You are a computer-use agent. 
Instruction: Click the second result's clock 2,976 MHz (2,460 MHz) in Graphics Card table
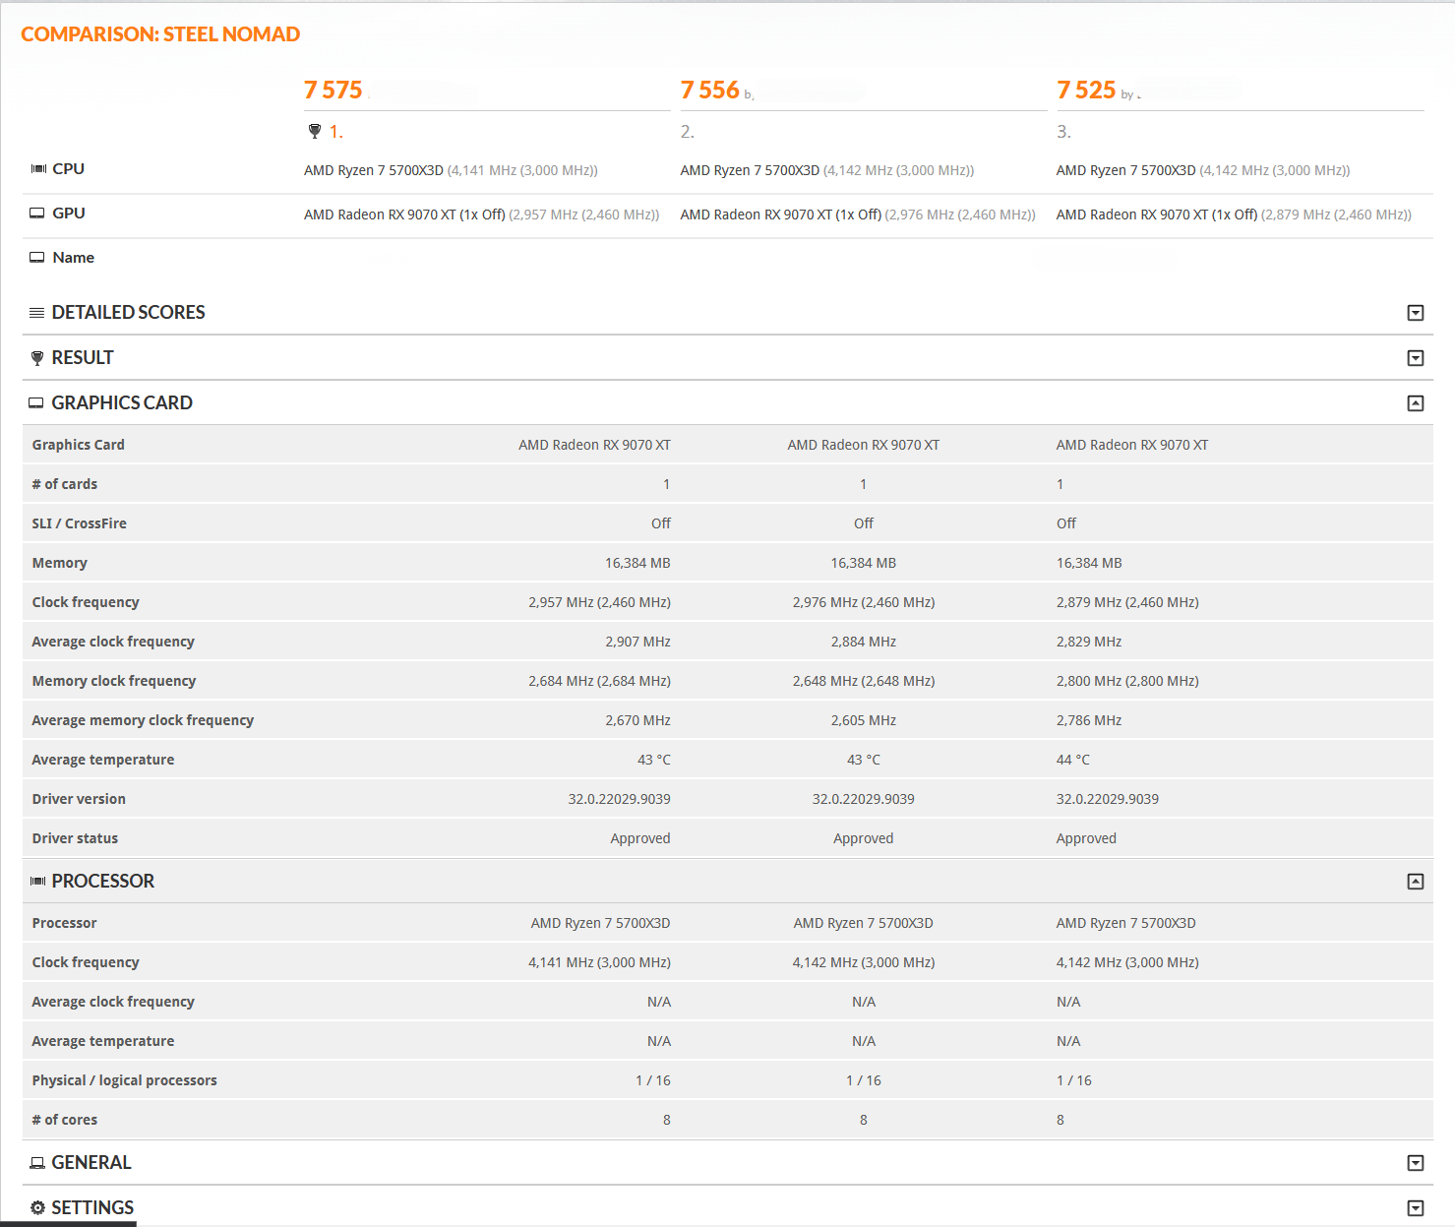point(864,602)
